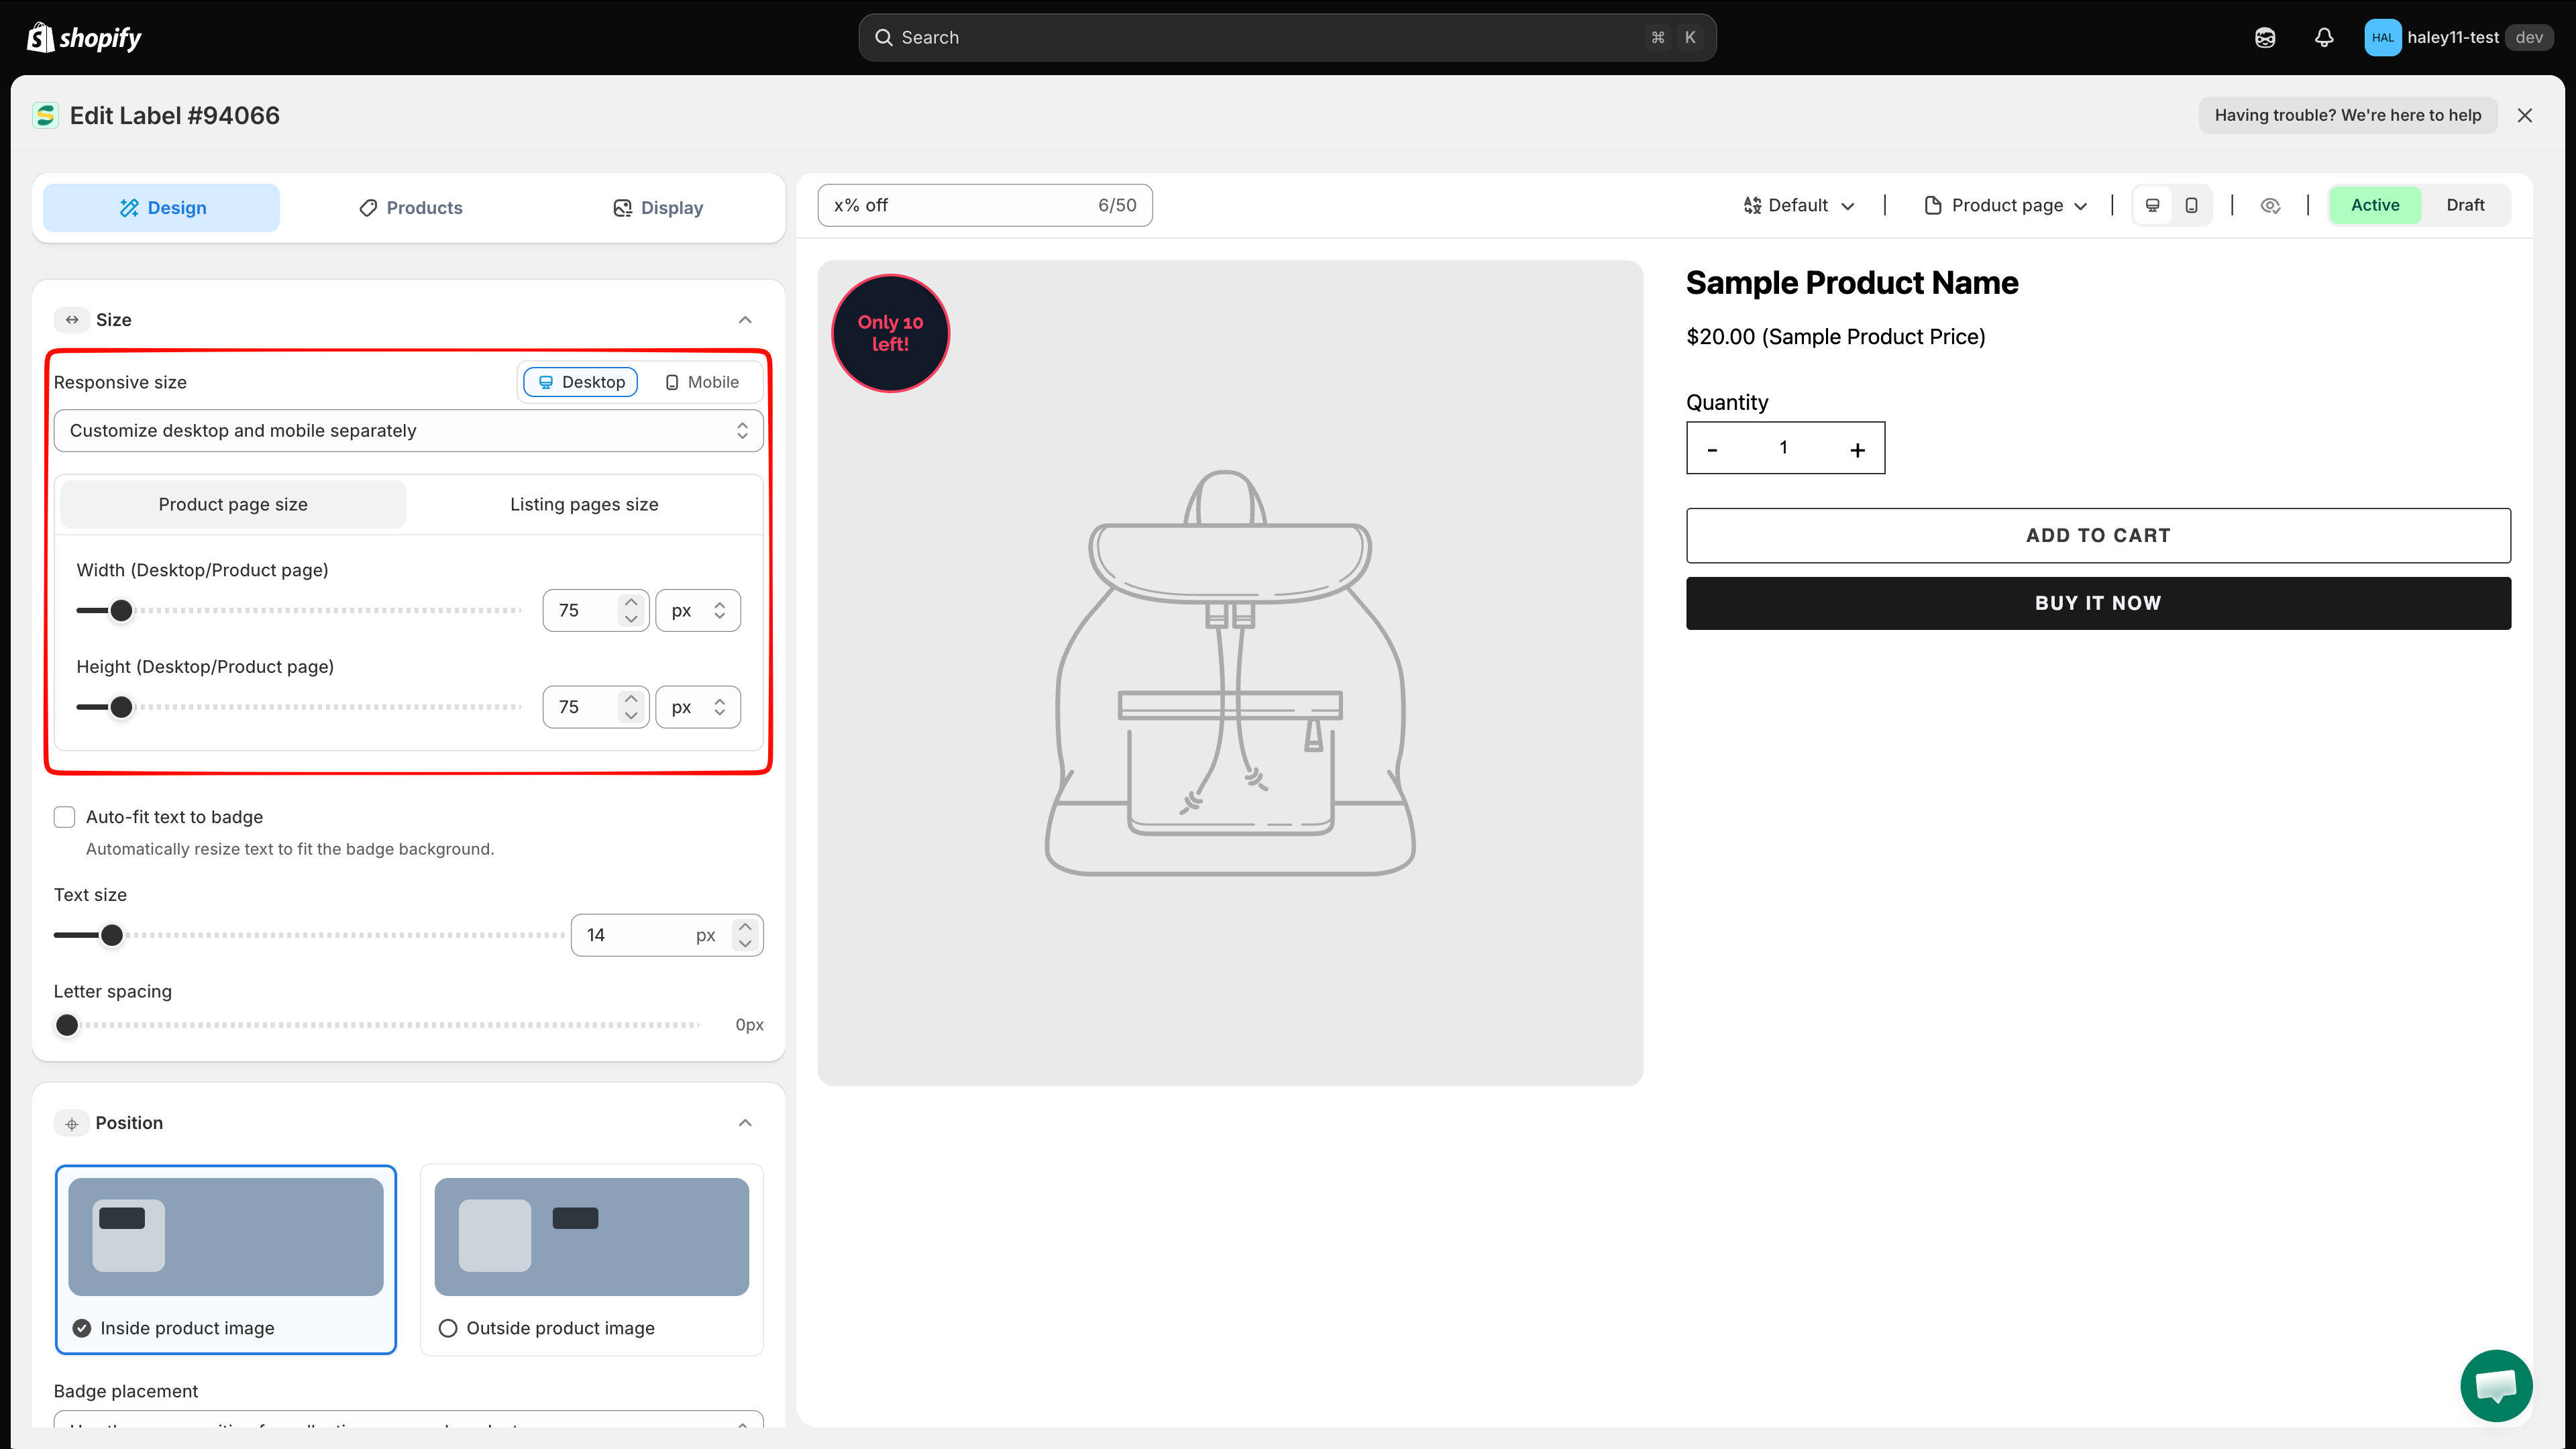This screenshot has width=2576, height=1449.
Task: Select Inside product image option
Action: click(226, 1260)
